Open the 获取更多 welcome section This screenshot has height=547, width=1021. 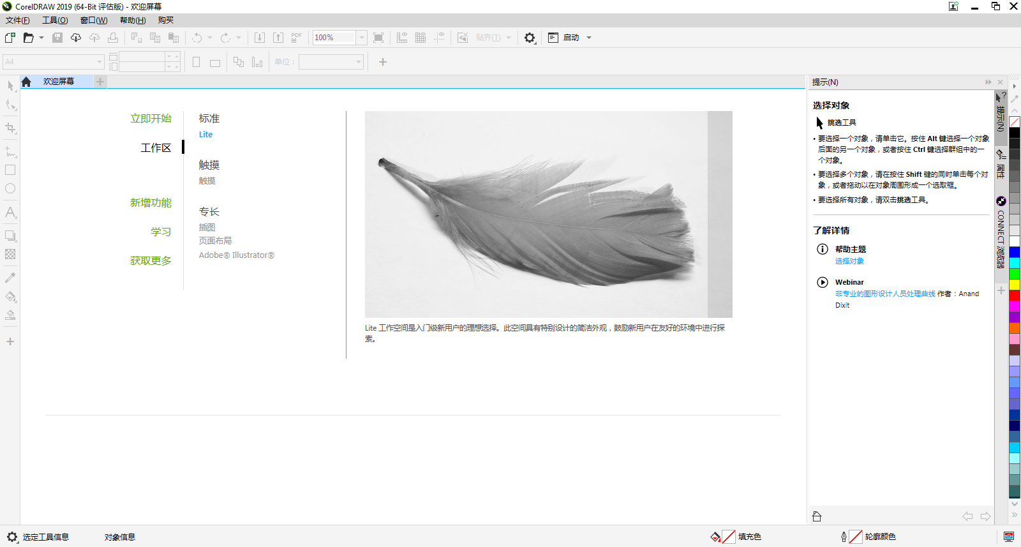pyautogui.click(x=151, y=261)
